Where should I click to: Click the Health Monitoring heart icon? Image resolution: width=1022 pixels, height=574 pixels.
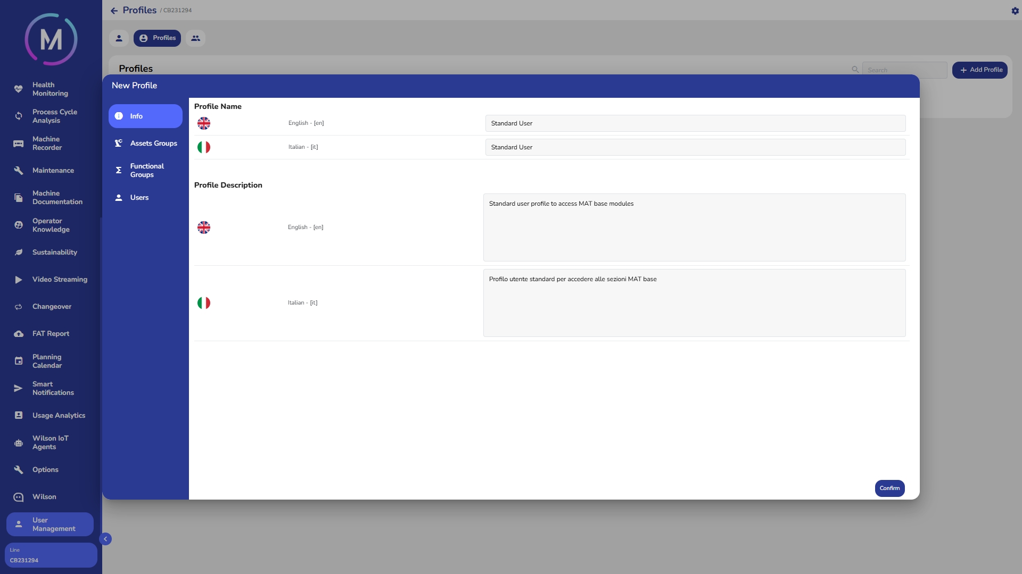tap(19, 89)
